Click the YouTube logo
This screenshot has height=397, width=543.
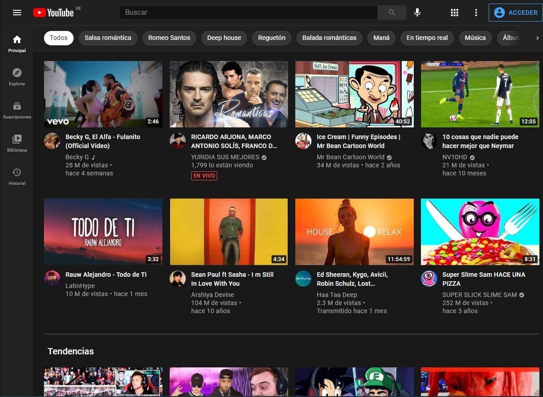coord(53,13)
